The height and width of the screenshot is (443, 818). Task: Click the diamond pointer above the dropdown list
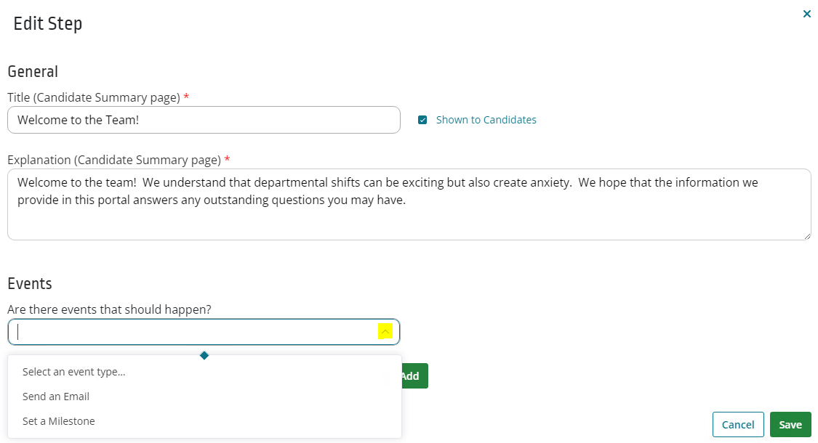pos(204,355)
